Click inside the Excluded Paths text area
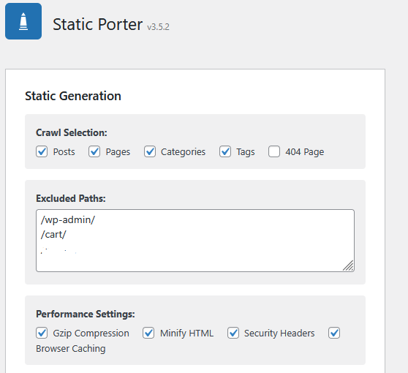The height and width of the screenshot is (373, 408). 195,241
